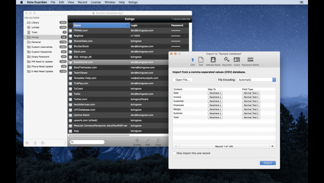Open Field Type dropdown for Subtotal
Image resolution: width=324 pixels, height=183 pixels.
251,114
